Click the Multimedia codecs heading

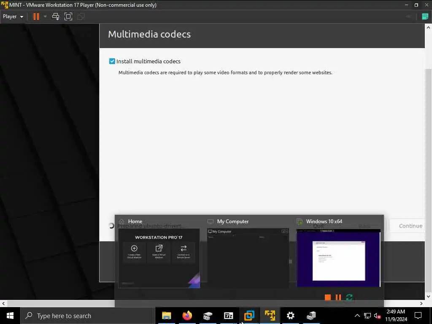click(x=149, y=34)
